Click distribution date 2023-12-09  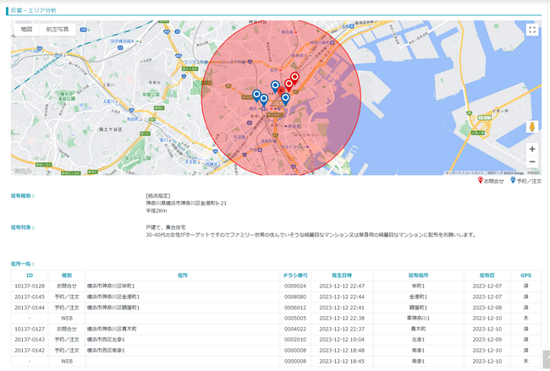click(487, 340)
